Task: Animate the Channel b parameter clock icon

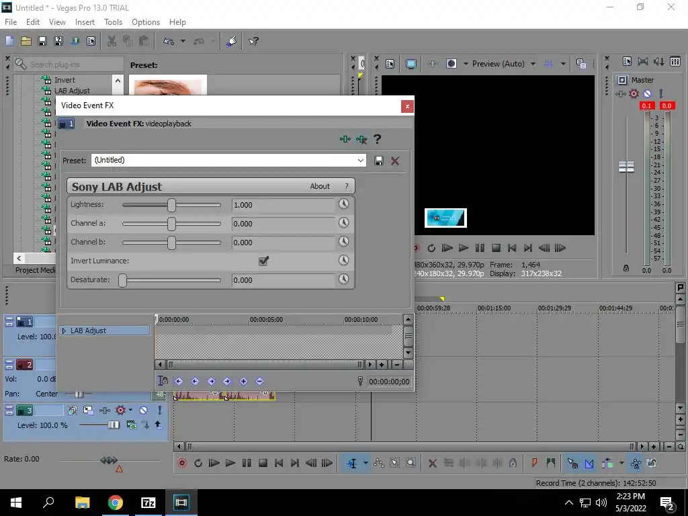Action: pos(343,241)
